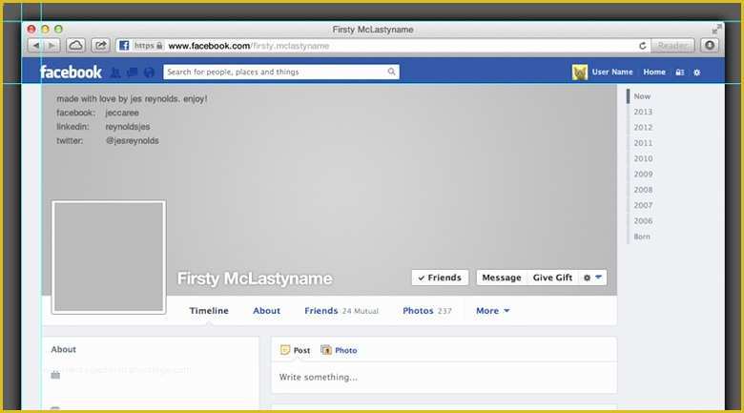744x413 pixels.
Task: Click the Reader button
Action: tap(672, 46)
